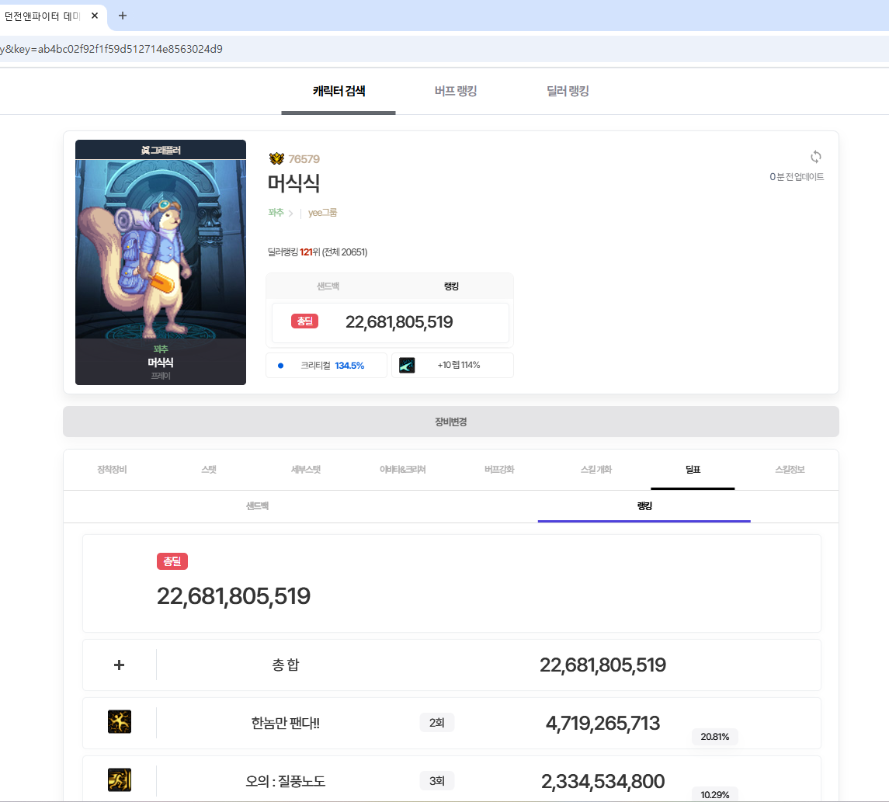The image size is (889, 802).
Task: Click the blue dot beside 크리티컬
Action: [x=280, y=366]
